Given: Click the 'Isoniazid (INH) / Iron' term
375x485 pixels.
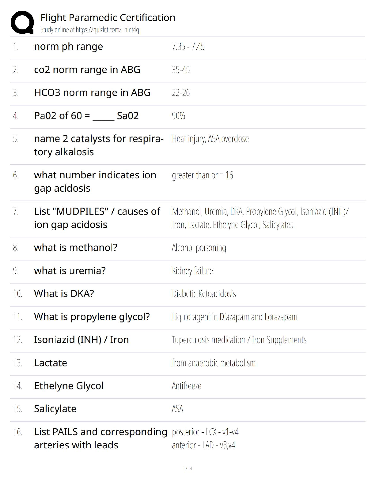Looking at the screenshot, I should 81,340.
